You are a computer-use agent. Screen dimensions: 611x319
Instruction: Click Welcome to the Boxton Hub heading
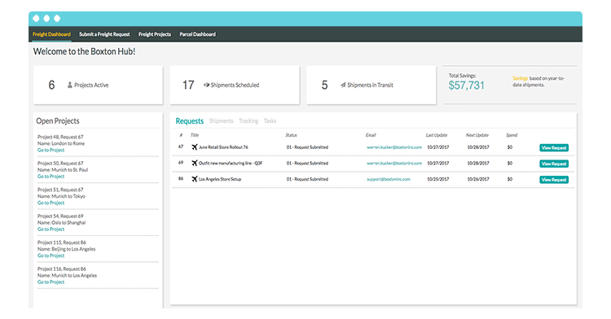pyautogui.click(x=84, y=51)
